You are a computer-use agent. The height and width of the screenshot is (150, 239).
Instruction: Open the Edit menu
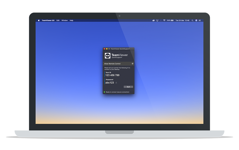click(x=58, y=20)
